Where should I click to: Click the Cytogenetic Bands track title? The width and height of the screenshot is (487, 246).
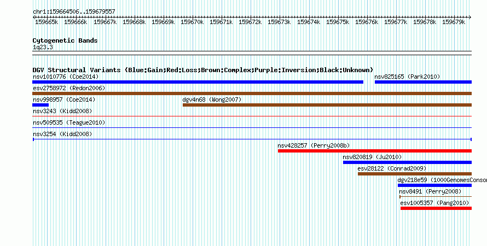(x=65, y=40)
